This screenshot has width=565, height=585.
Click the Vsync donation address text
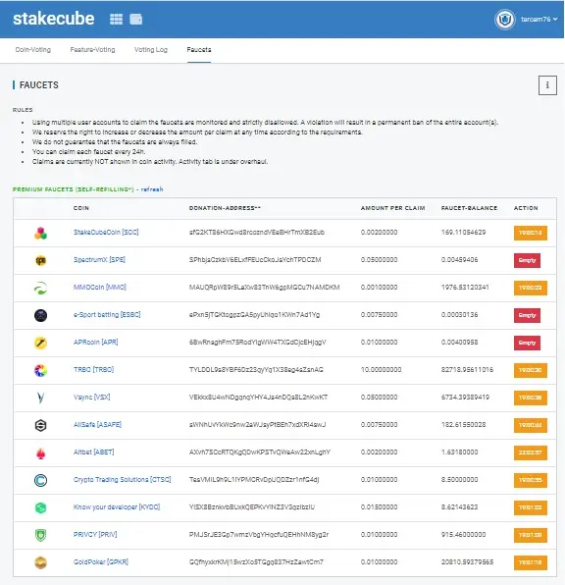pyautogui.click(x=258, y=397)
